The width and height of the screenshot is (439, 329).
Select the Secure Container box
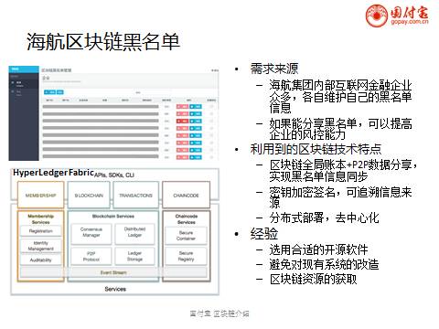[186, 236]
